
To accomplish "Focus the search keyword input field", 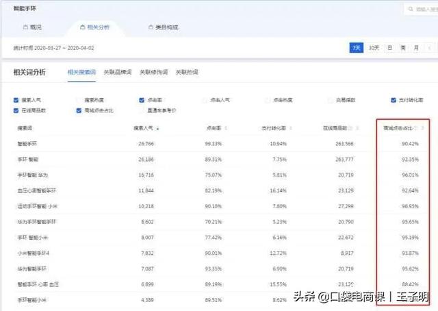I will coord(422,9).
